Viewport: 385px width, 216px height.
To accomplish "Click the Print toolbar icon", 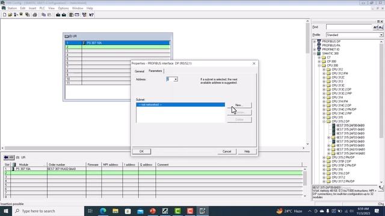I will [x=35, y=14].
